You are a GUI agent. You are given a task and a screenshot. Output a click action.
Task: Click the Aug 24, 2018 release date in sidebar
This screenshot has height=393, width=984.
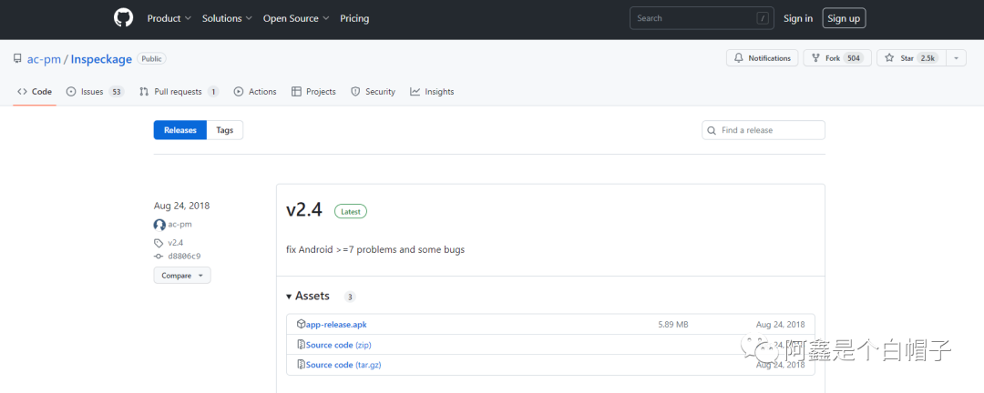tap(181, 206)
